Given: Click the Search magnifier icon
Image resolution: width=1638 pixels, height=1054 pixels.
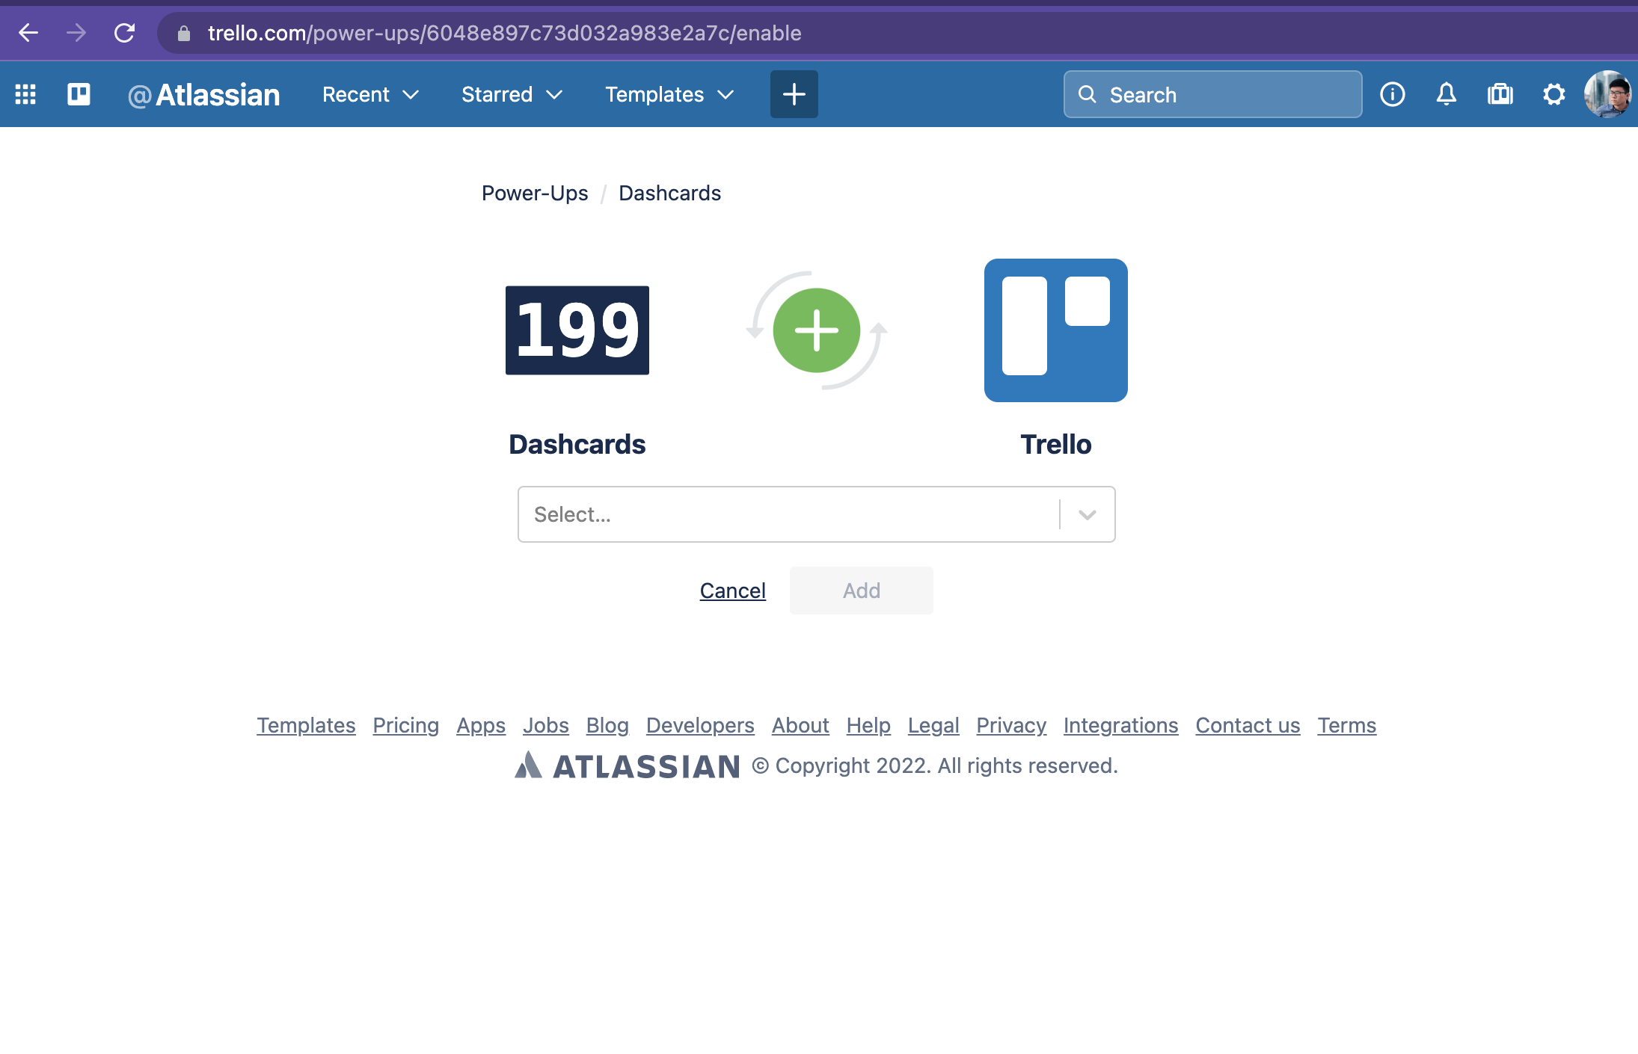Looking at the screenshot, I should tap(1088, 94).
